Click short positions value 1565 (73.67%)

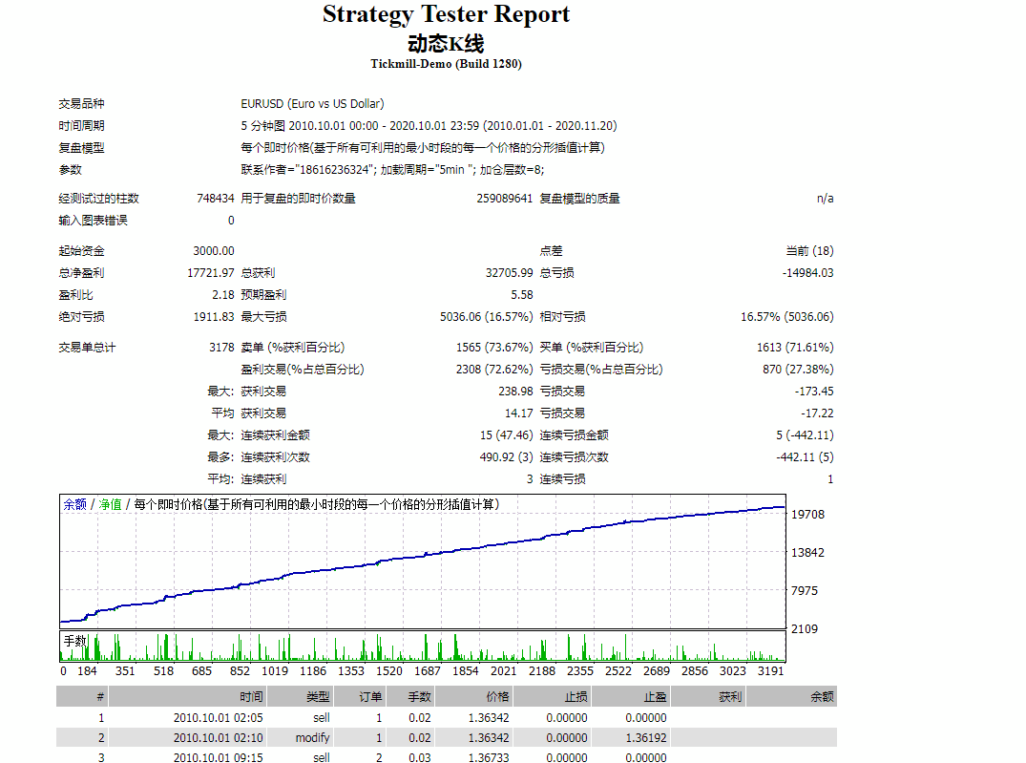pos(494,348)
